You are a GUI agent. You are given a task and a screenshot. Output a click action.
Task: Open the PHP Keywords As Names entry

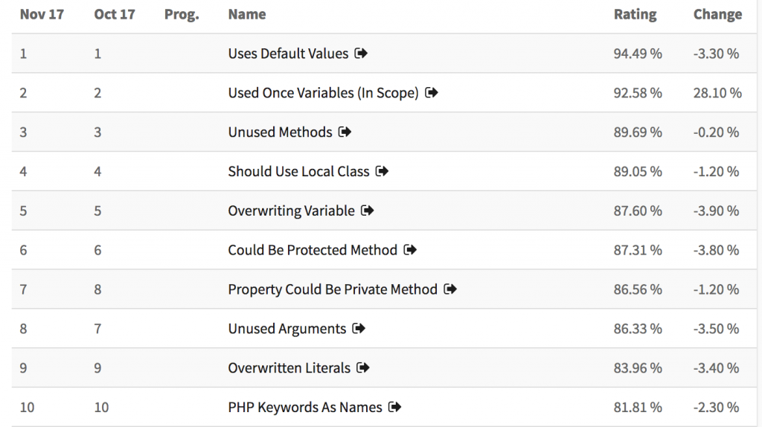[305, 407]
